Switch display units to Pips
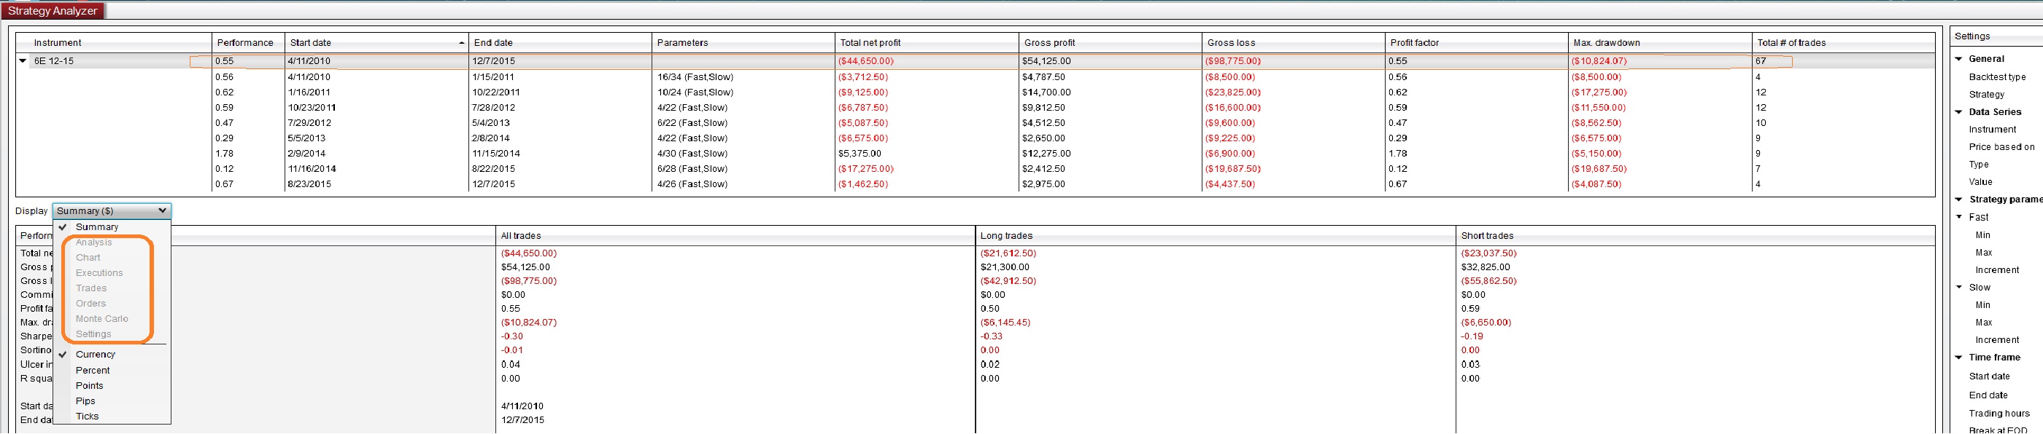 (85, 401)
